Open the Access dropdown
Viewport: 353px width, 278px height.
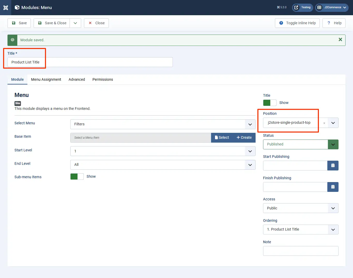301,208
